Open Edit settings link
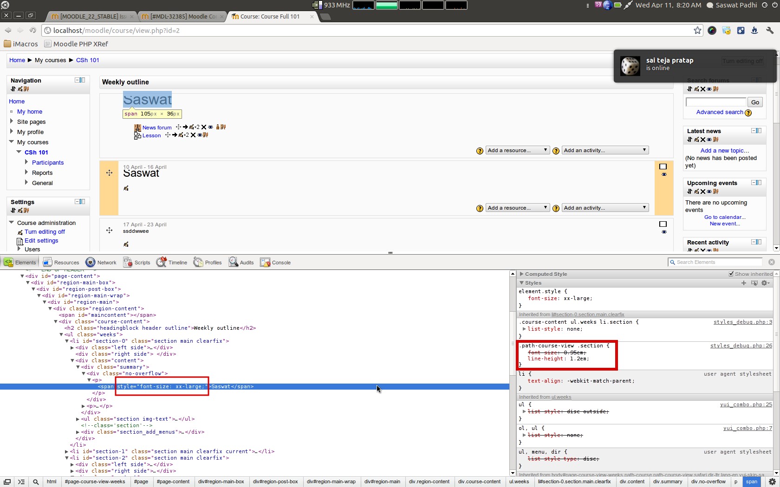This screenshot has width=780, height=487. (x=41, y=241)
